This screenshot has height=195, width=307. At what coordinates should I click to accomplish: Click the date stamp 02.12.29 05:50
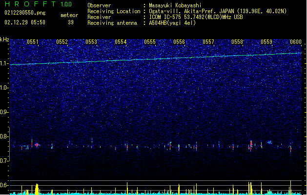25,22
